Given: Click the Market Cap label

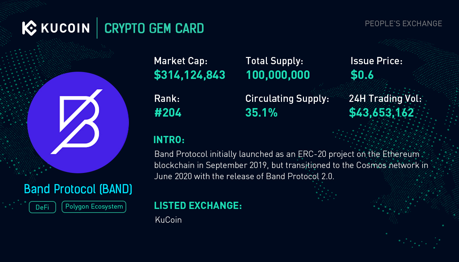Looking at the screenshot, I should tap(181, 61).
